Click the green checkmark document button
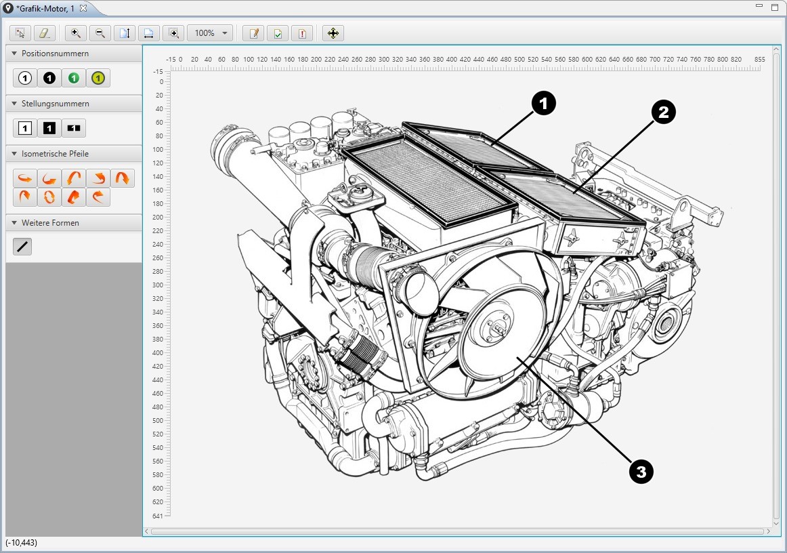Viewport: 787px width, 553px height. [x=278, y=33]
